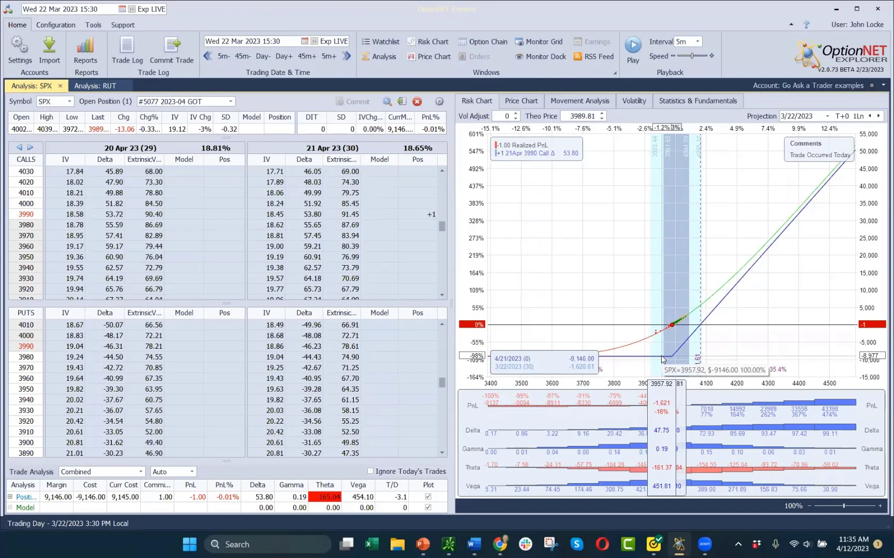This screenshot has width=894, height=558.
Task: Switch to the Movement Analysis tab
Action: [579, 101]
